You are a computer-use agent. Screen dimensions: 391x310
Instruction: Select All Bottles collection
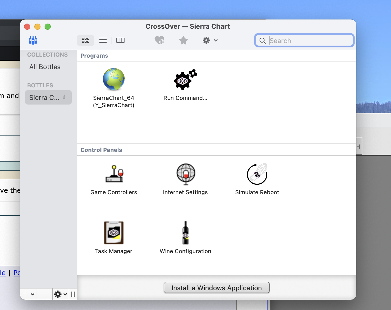(x=45, y=67)
